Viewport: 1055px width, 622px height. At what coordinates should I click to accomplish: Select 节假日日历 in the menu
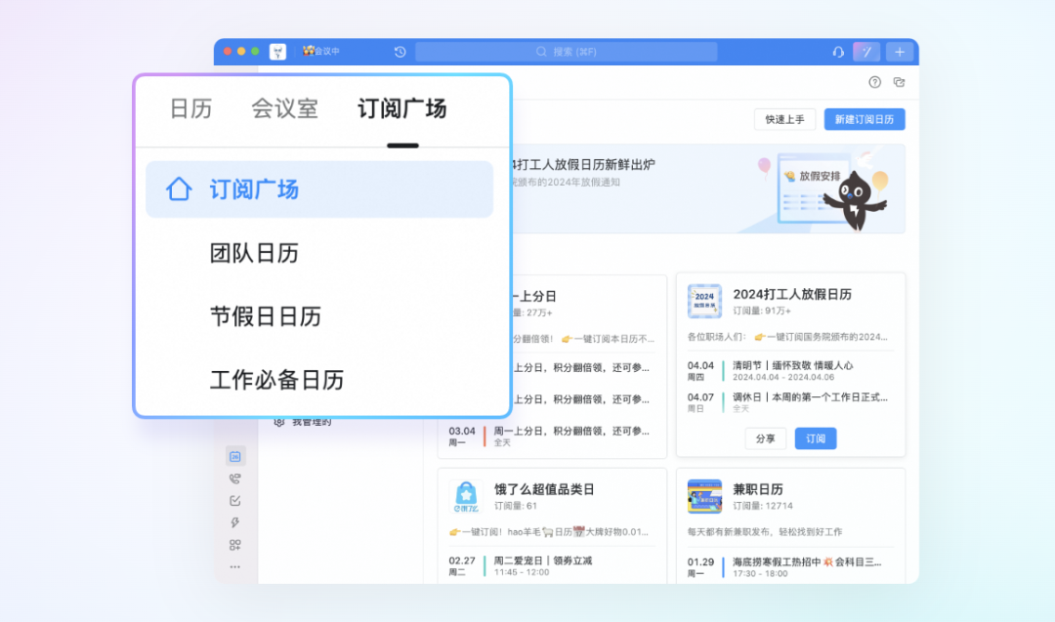[x=265, y=317]
